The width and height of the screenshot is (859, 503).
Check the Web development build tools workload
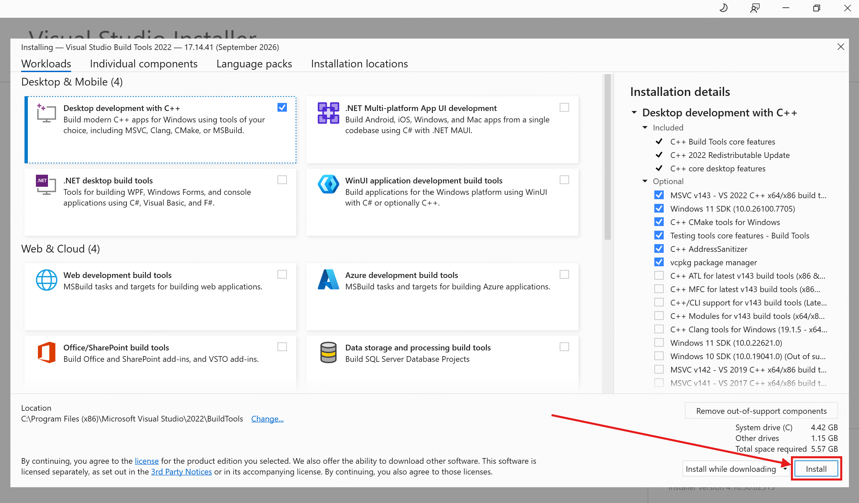pos(282,275)
